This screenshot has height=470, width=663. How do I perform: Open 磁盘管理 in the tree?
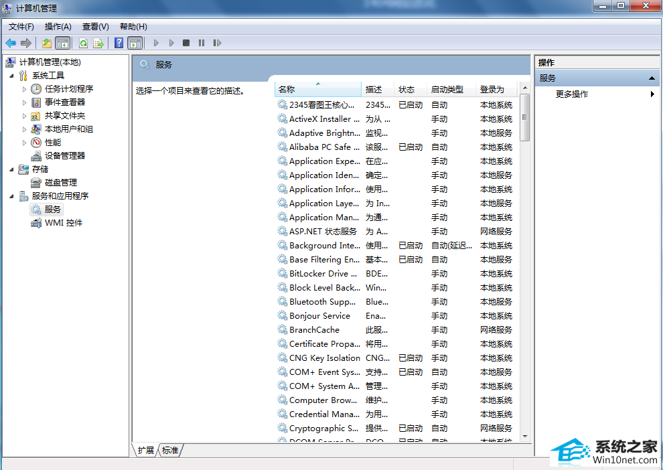click(x=61, y=183)
